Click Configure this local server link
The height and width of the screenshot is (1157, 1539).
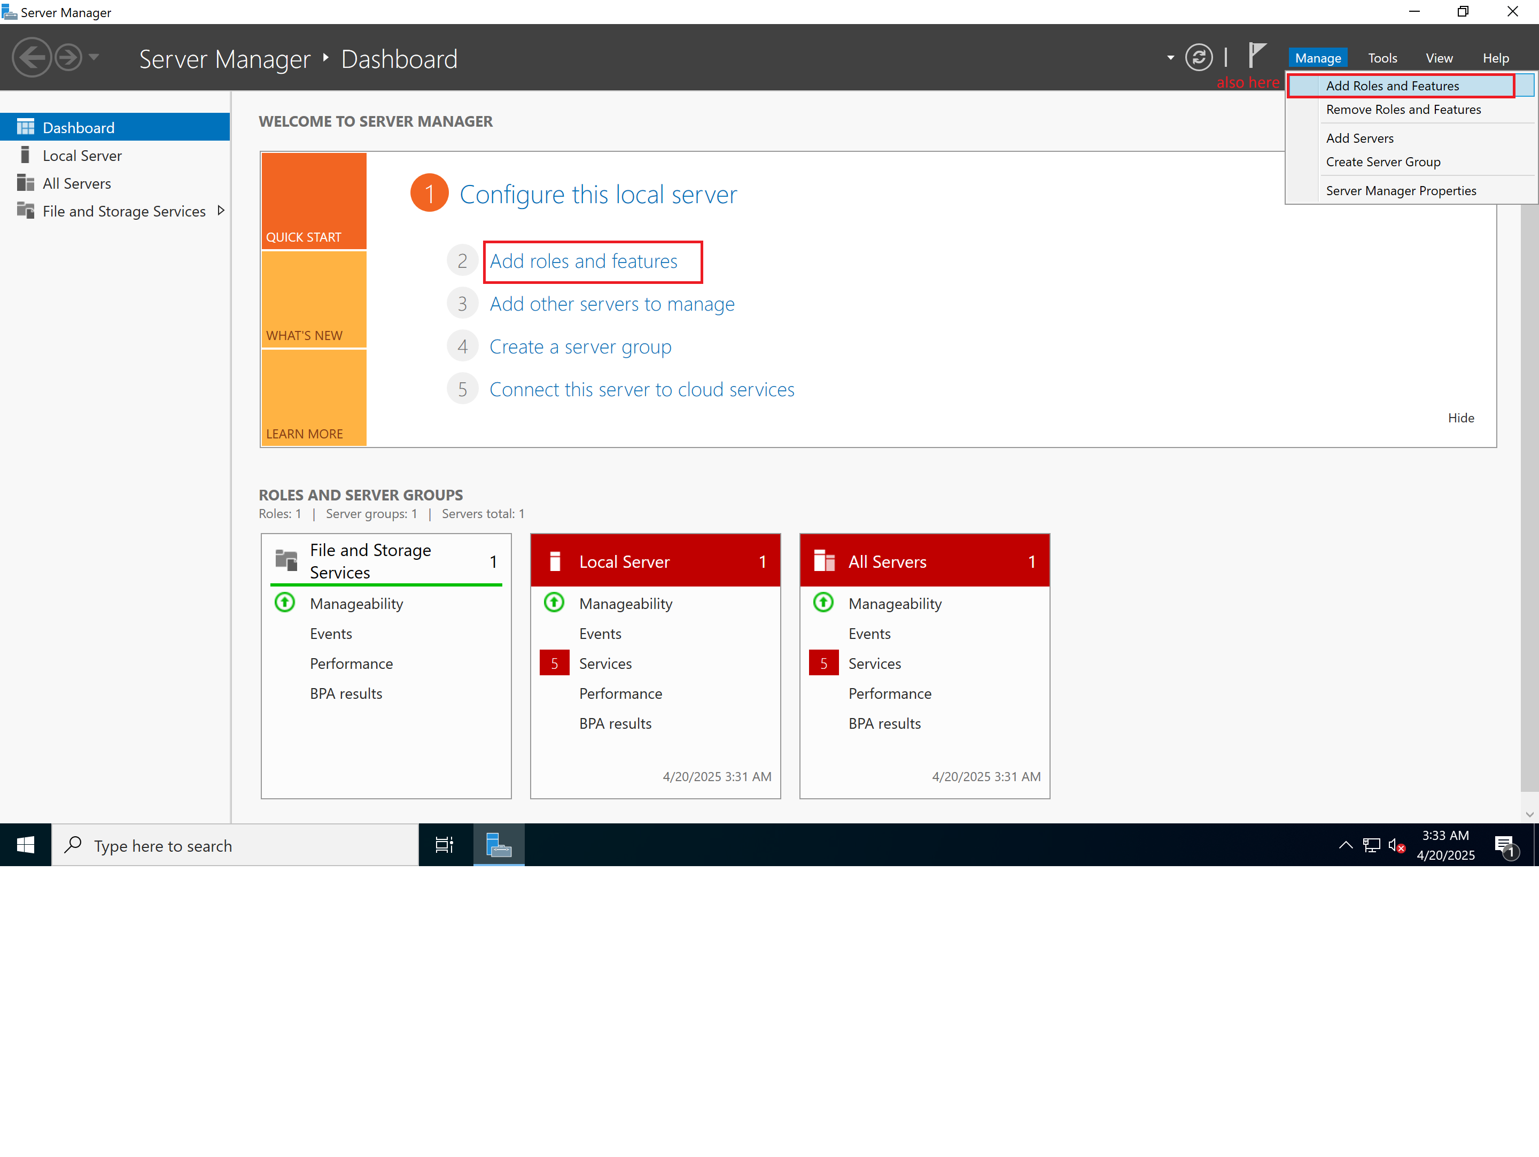coord(597,194)
